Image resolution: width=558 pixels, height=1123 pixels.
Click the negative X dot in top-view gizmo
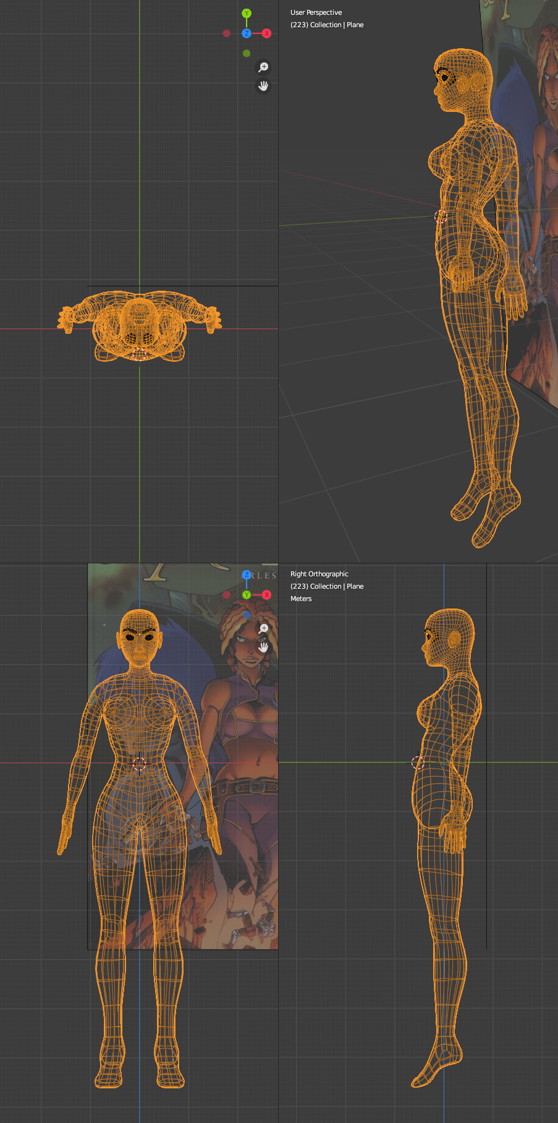[227, 33]
